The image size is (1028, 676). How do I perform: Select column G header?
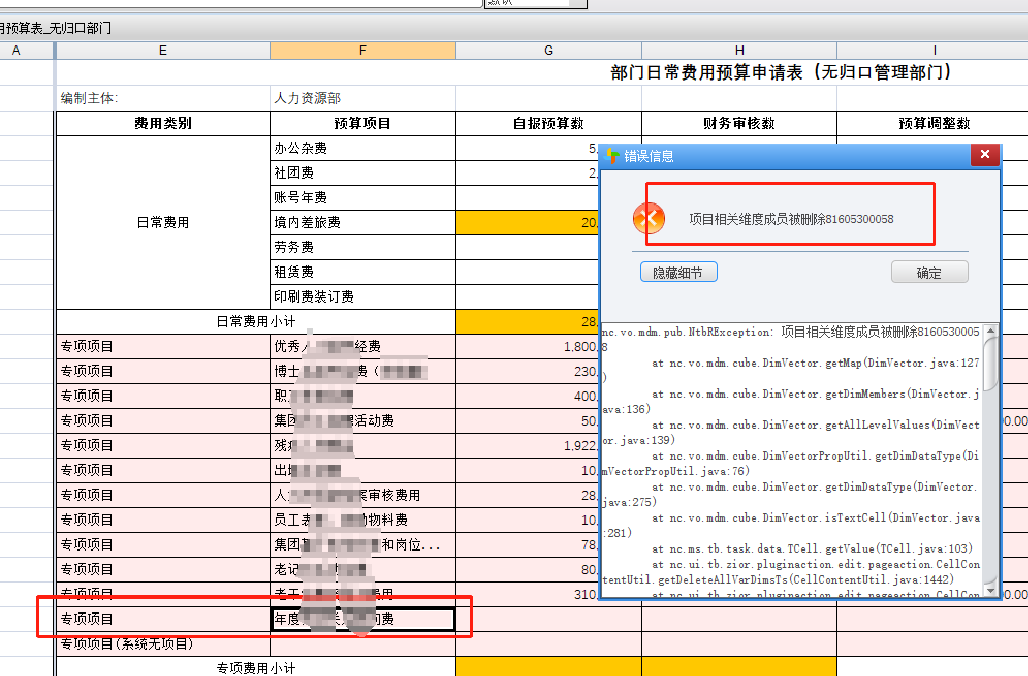(x=548, y=50)
